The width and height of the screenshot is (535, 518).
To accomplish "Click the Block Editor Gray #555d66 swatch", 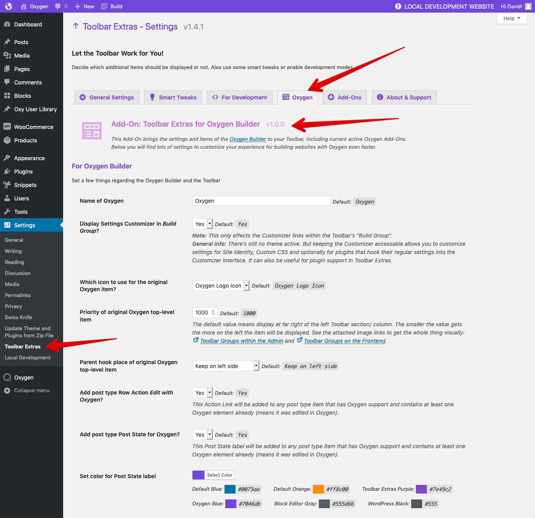I will pyautogui.click(x=324, y=504).
